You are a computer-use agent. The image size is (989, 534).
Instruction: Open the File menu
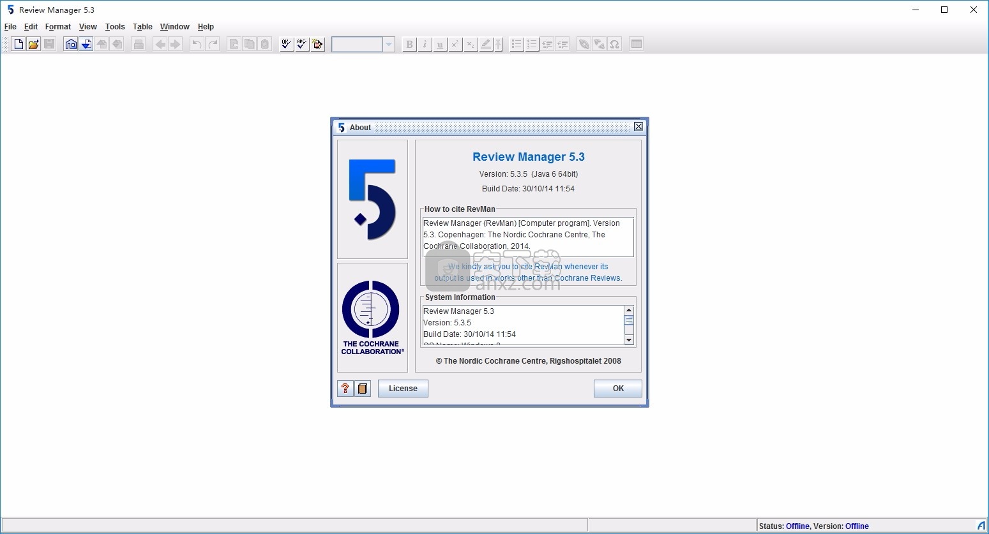click(x=10, y=27)
